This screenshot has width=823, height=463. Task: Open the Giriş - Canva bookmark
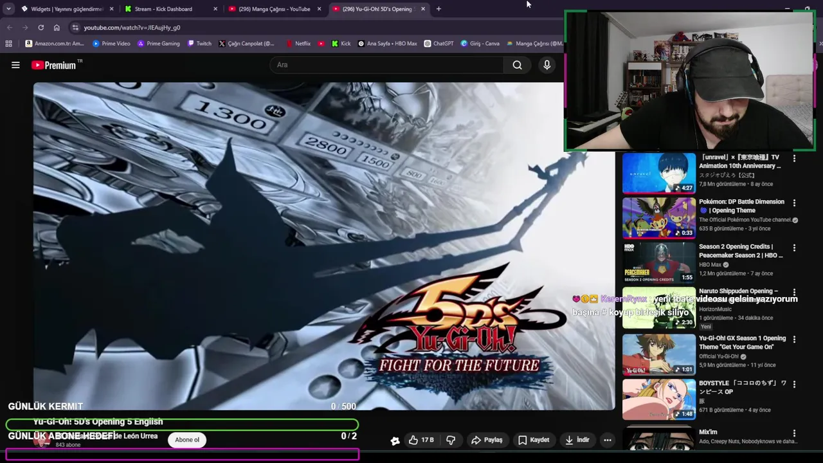click(x=480, y=44)
